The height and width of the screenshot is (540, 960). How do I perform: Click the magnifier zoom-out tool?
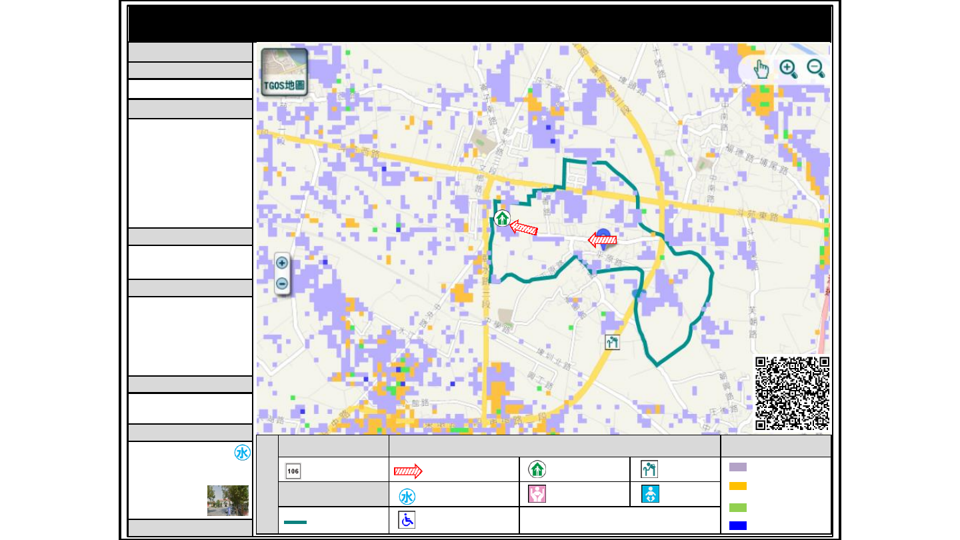tap(816, 69)
